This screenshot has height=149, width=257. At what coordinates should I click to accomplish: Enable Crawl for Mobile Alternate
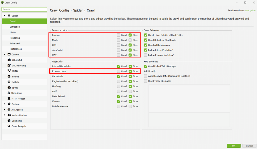[x=118, y=106]
